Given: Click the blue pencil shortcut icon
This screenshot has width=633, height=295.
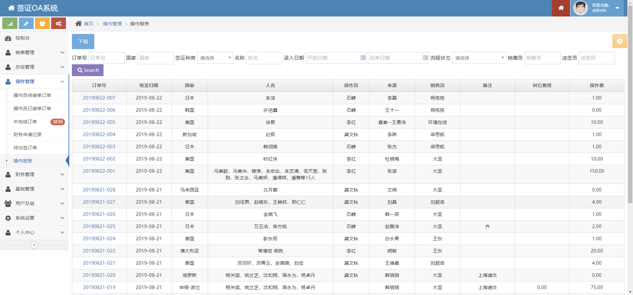Looking at the screenshot, I should [26, 23].
